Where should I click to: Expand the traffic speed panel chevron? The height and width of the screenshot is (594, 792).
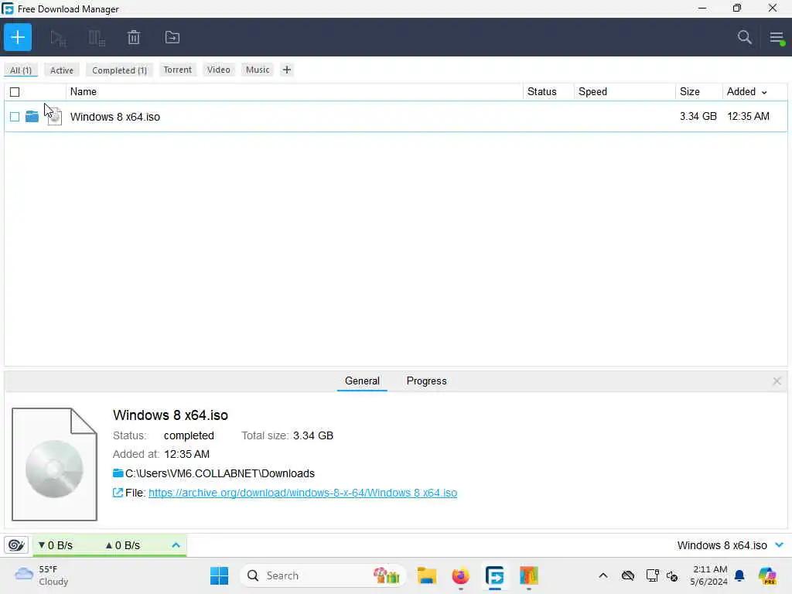click(176, 545)
